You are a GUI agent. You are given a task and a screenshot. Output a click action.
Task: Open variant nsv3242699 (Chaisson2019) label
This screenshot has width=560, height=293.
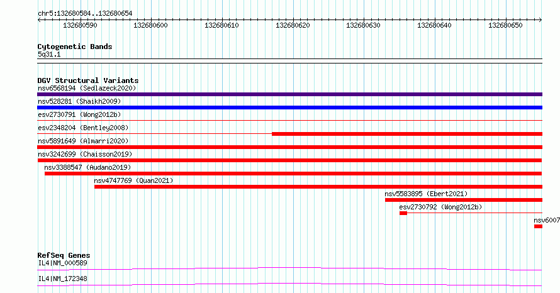85,154
